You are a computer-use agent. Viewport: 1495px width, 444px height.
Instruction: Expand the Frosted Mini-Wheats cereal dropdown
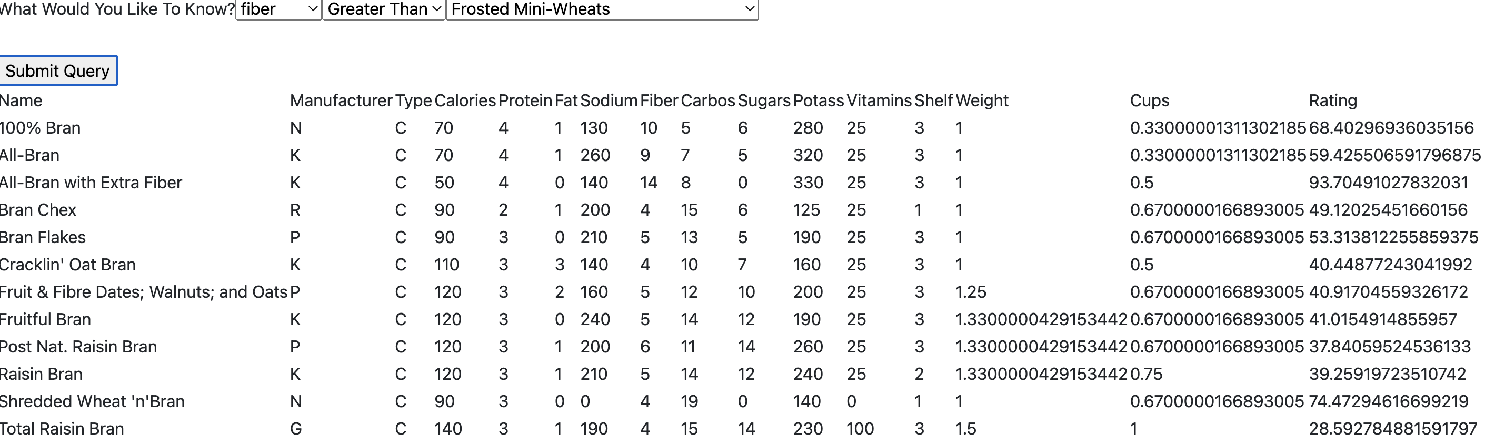602,9
